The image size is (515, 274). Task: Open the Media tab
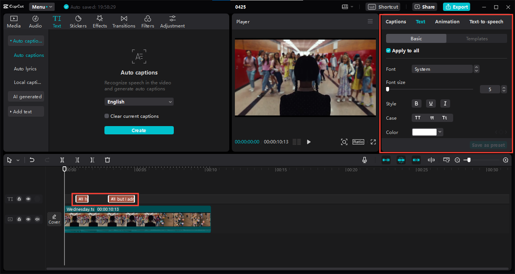(14, 22)
